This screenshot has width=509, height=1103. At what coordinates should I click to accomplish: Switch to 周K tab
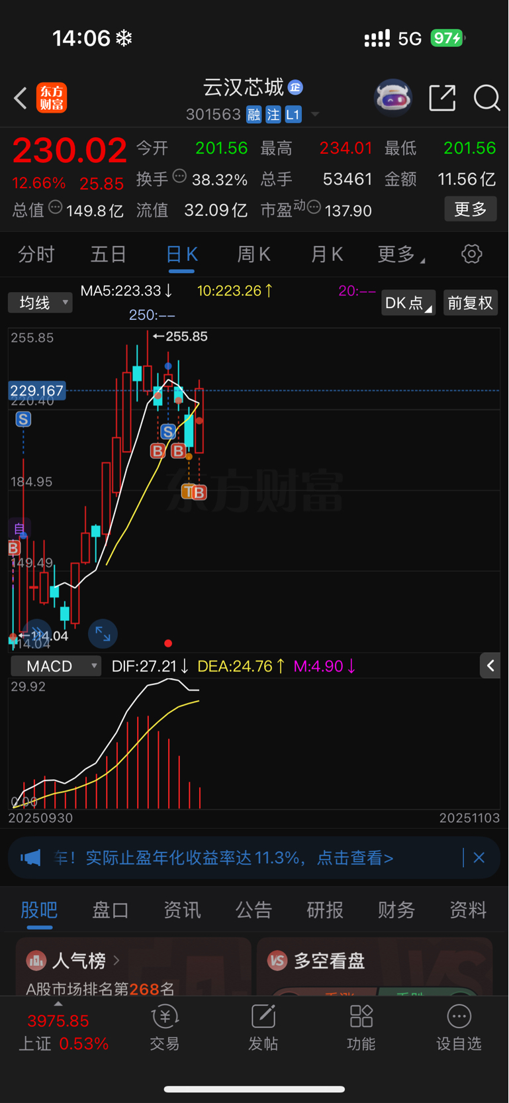pos(254,254)
